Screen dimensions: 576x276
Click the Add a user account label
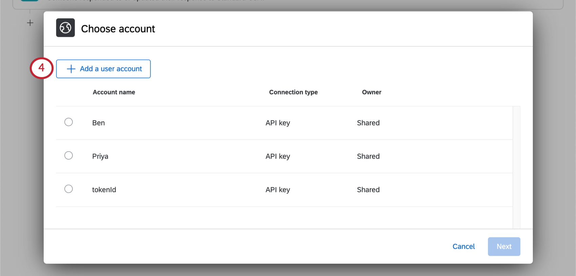click(111, 69)
